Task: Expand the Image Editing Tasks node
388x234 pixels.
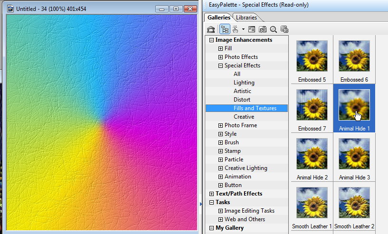Action: (x=220, y=211)
